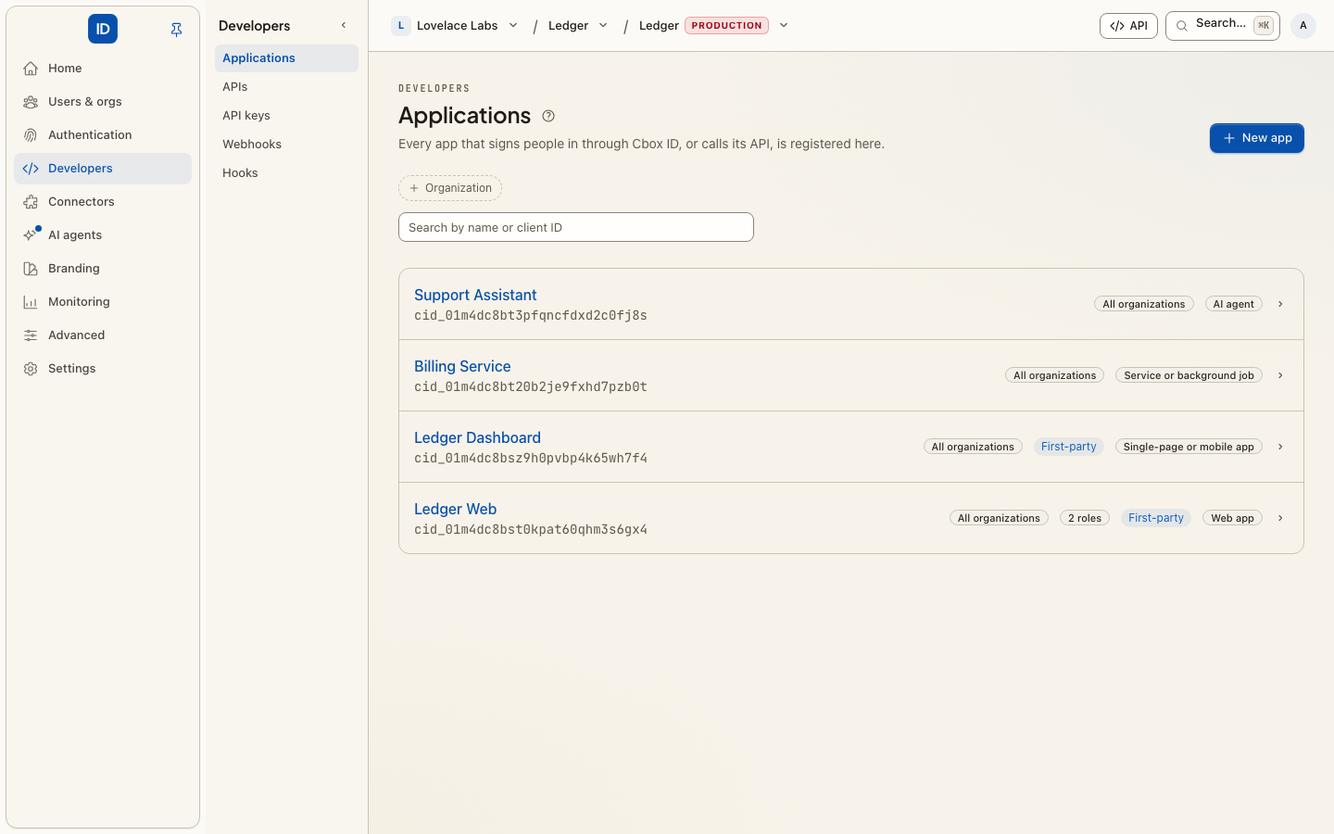Screen dimensions: 1334x834
Task: Click the pin sidebar icon
Action: [176, 30]
